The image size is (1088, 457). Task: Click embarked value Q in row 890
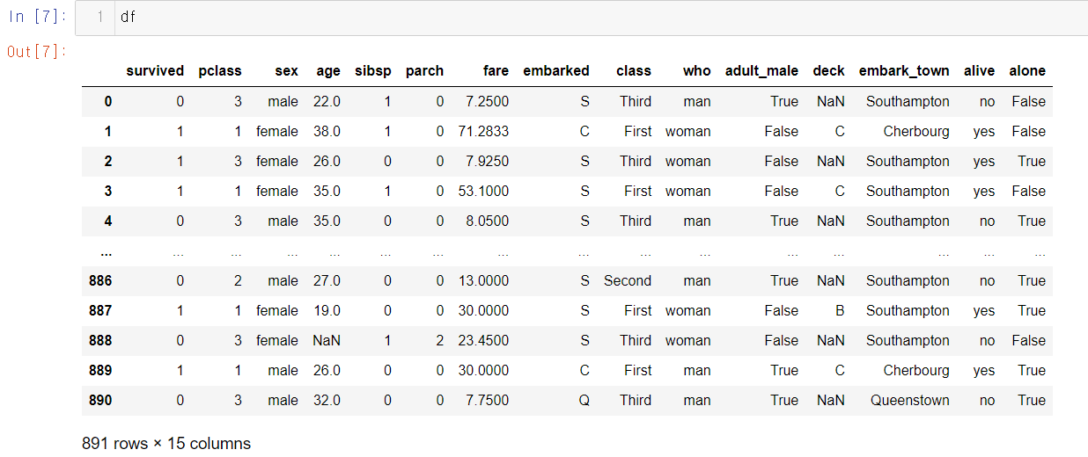[584, 400]
